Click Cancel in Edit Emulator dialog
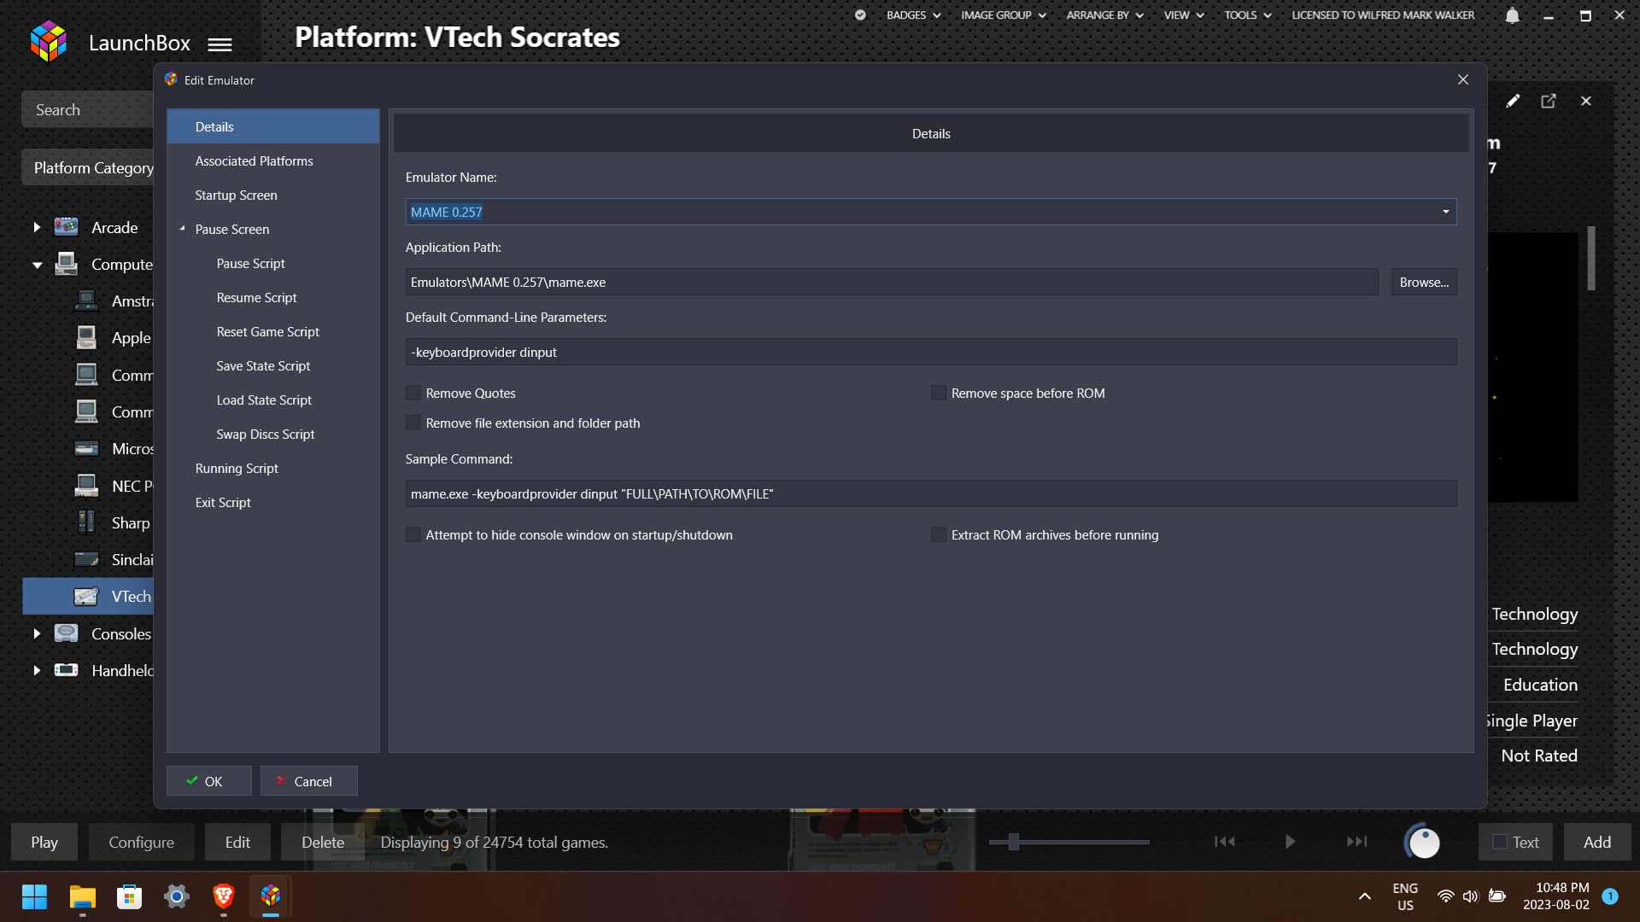 point(308,781)
